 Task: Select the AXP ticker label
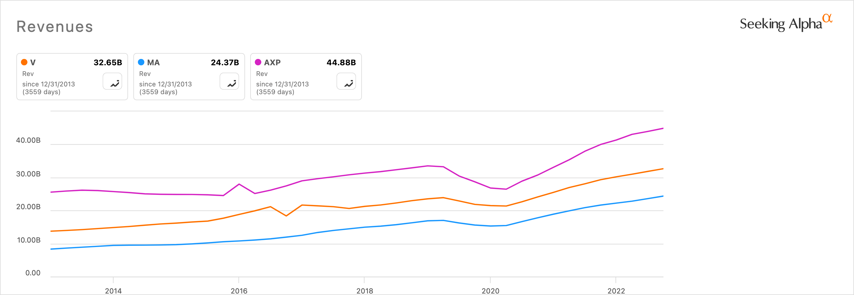coord(272,63)
